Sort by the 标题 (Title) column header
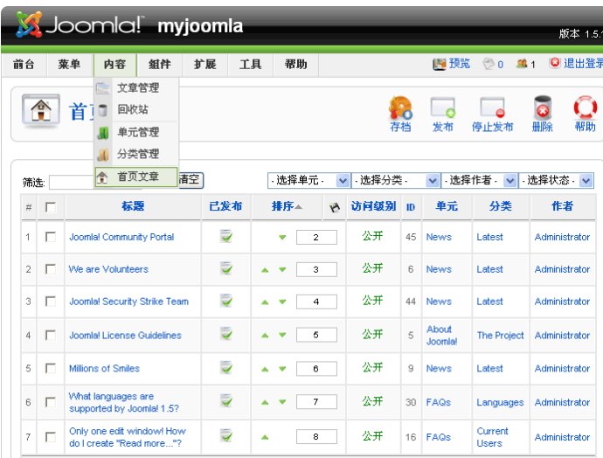Viewport: 603px width, 458px height. coord(133,206)
